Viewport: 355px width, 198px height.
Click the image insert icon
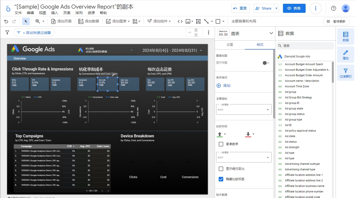click(188, 21)
